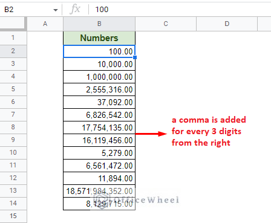Select cell with 8,129,715.00
This screenshot has height=223, width=271.
tap(99, 204)
